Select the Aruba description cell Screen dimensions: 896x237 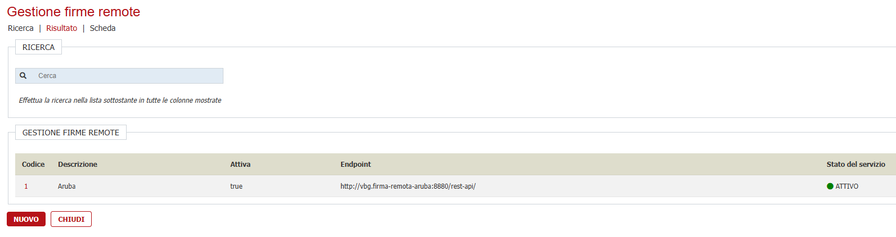click(66, 186)
